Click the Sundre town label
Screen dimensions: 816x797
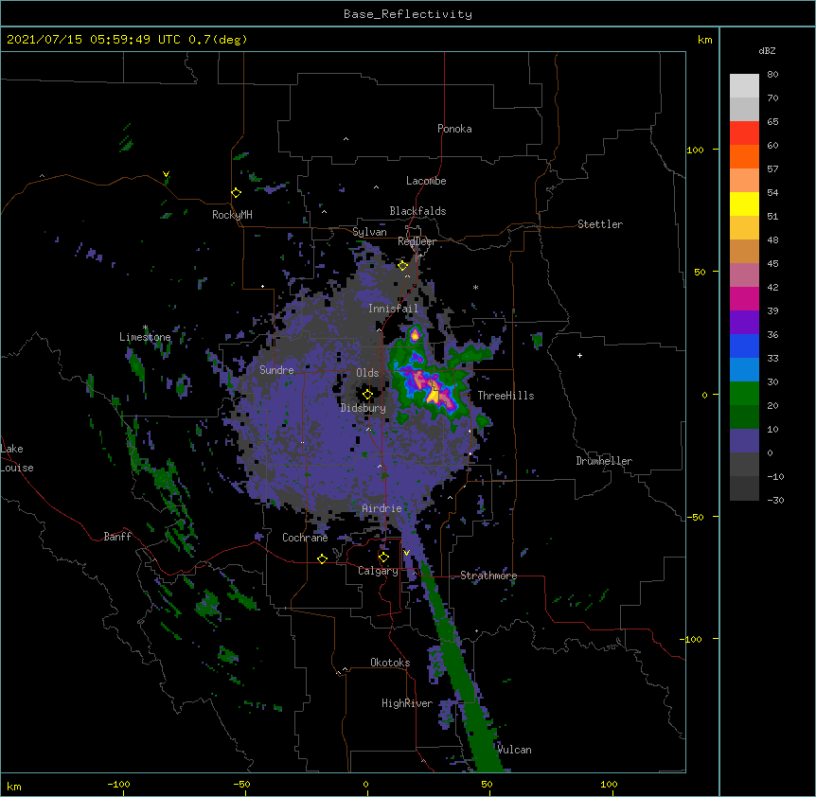[276, 370]
